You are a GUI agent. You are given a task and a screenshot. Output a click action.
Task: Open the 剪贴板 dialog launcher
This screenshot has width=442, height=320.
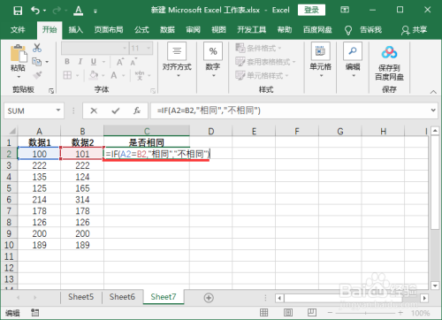(x=51, y=91)
